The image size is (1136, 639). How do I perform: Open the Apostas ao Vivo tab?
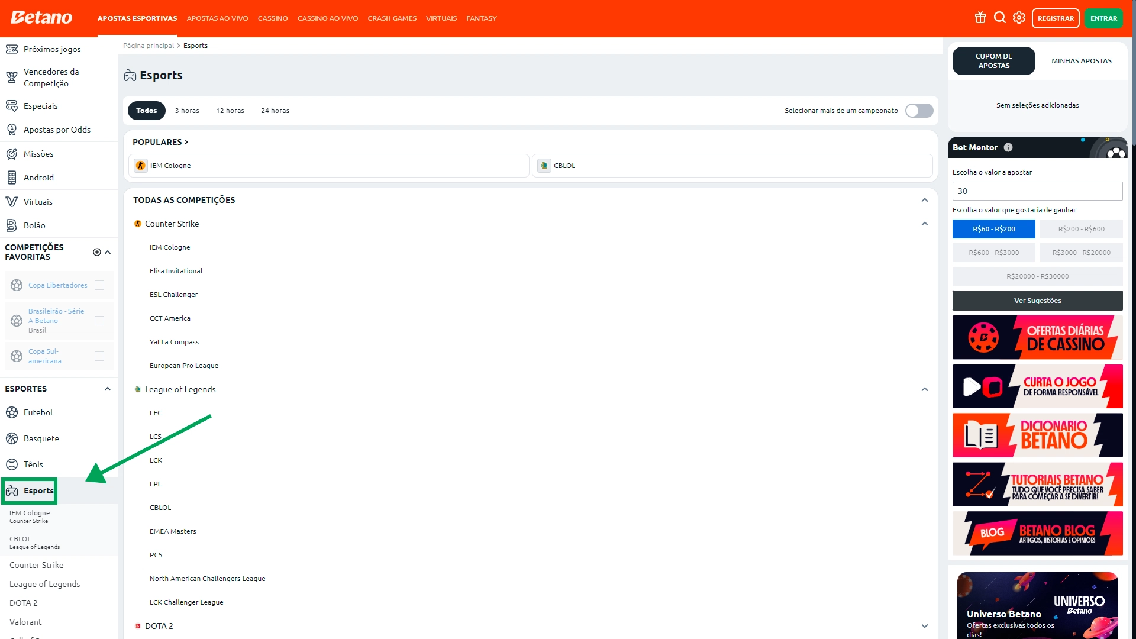217,18
